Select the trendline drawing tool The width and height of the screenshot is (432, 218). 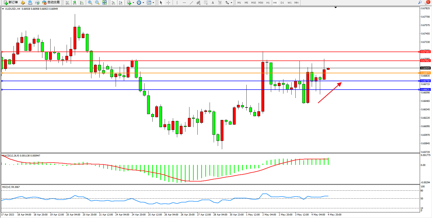coord(191,3)
